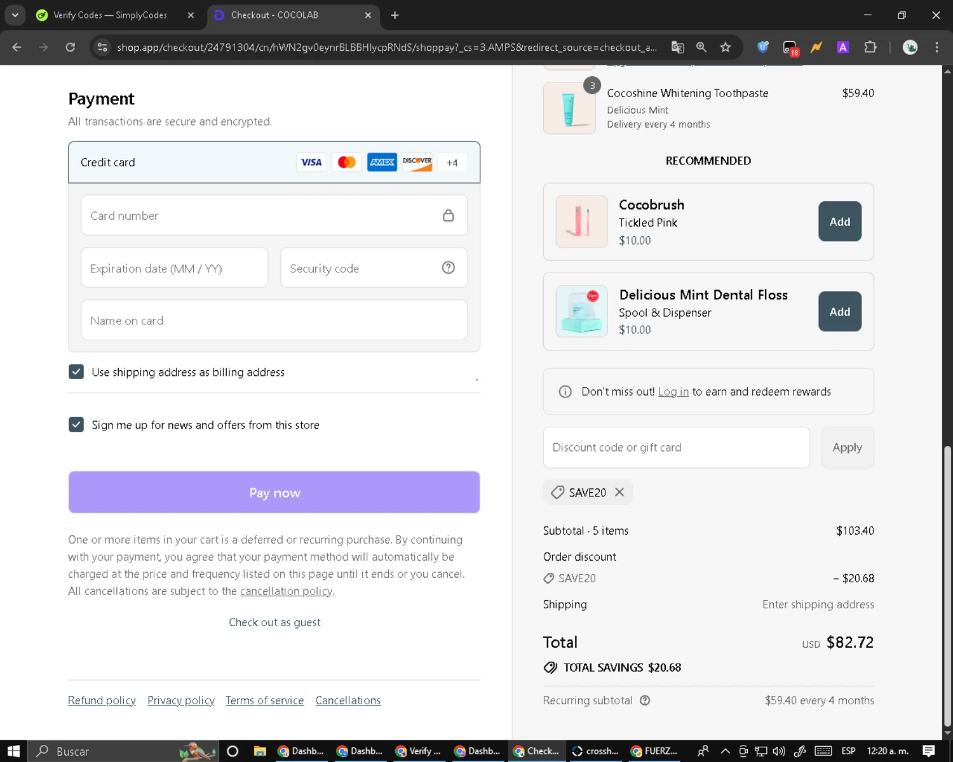This screenshot has width=953, height=762.
Task: Open the browser Extensions puzzle menu
Action: tap(870, 47)
